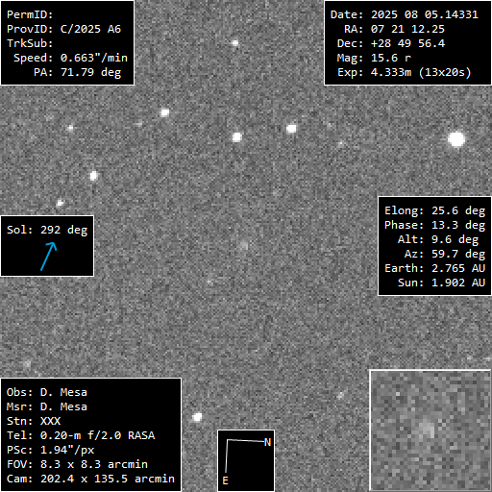Click the Dec +28 49 56.4 line

(391, 43)
